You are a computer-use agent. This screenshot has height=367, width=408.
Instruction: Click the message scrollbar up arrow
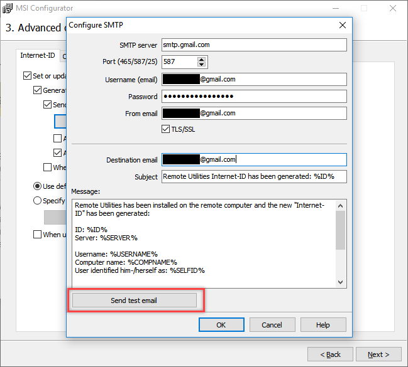coord(340,206)
